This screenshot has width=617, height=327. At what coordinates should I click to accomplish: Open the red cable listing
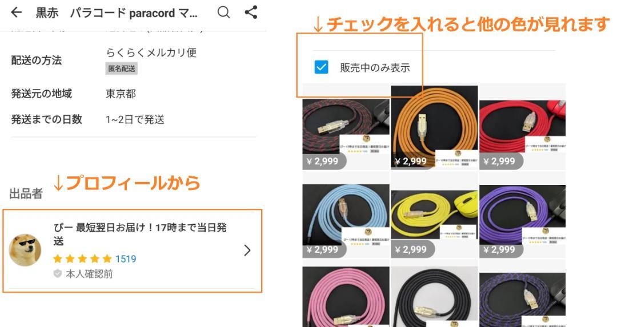click(522, 135)
